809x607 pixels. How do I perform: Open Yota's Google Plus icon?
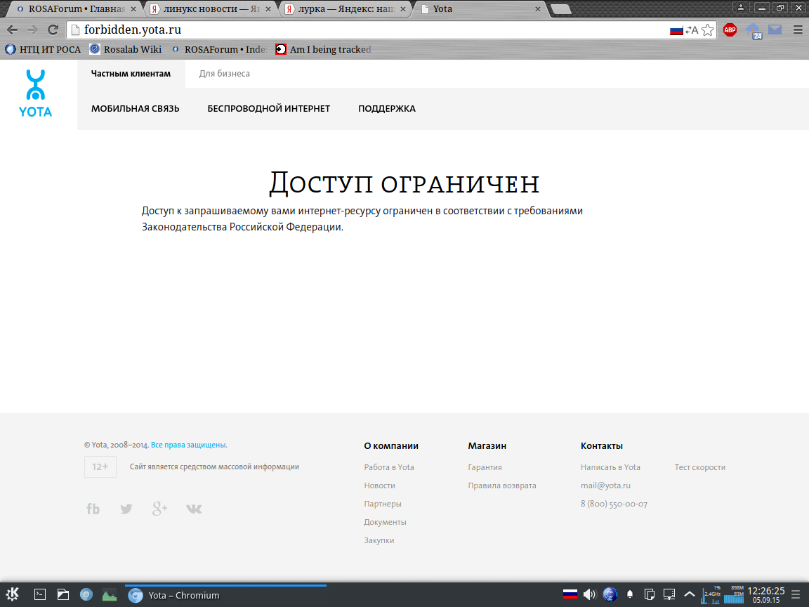coord(160,509)
